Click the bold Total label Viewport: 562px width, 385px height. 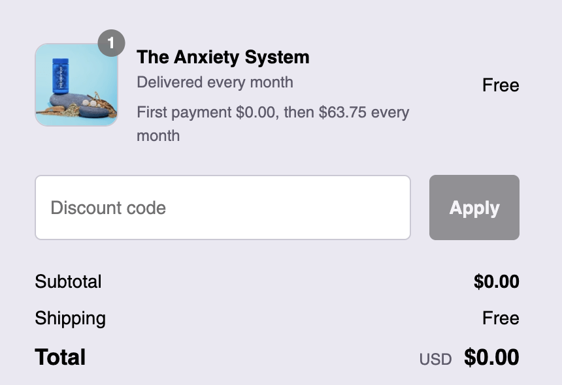click(x=60, y=357)
